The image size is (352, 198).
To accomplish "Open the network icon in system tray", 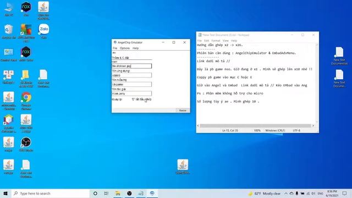I will (x=308, y=193).
